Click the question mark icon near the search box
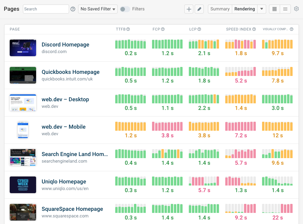Viewport: 303px width, 224px height. 73,9
